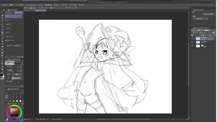This screenshot has height=122, width=217.
Task: Switch to the Marker (マーカー) sub tool tab
Action: click(19, 12)
